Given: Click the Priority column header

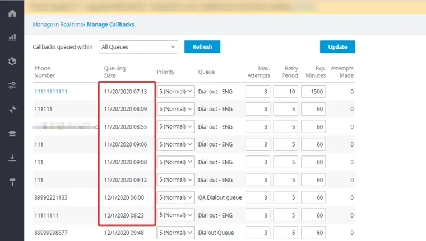Looking at the screenshot, I should point(165,72).
